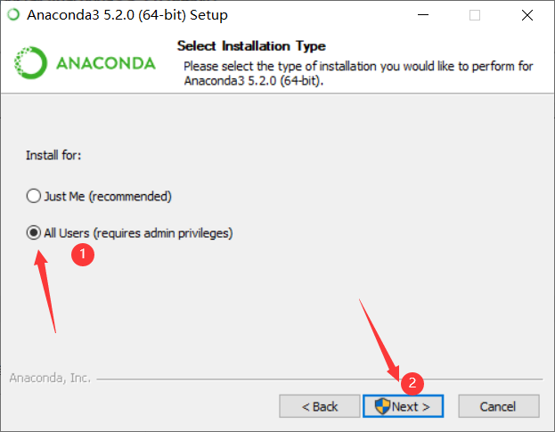Minimize the Anaconda3 setup window
555x432 pixels.
pos(423,15)
